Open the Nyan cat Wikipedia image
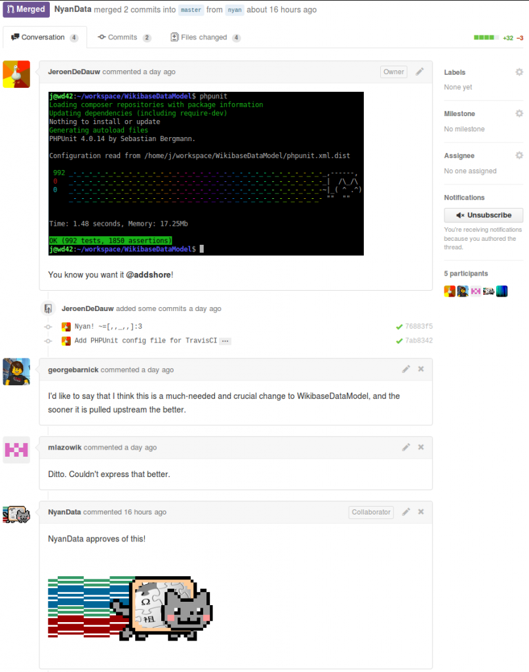The width and height of the screenshot is (529, 672). [130, 608]
